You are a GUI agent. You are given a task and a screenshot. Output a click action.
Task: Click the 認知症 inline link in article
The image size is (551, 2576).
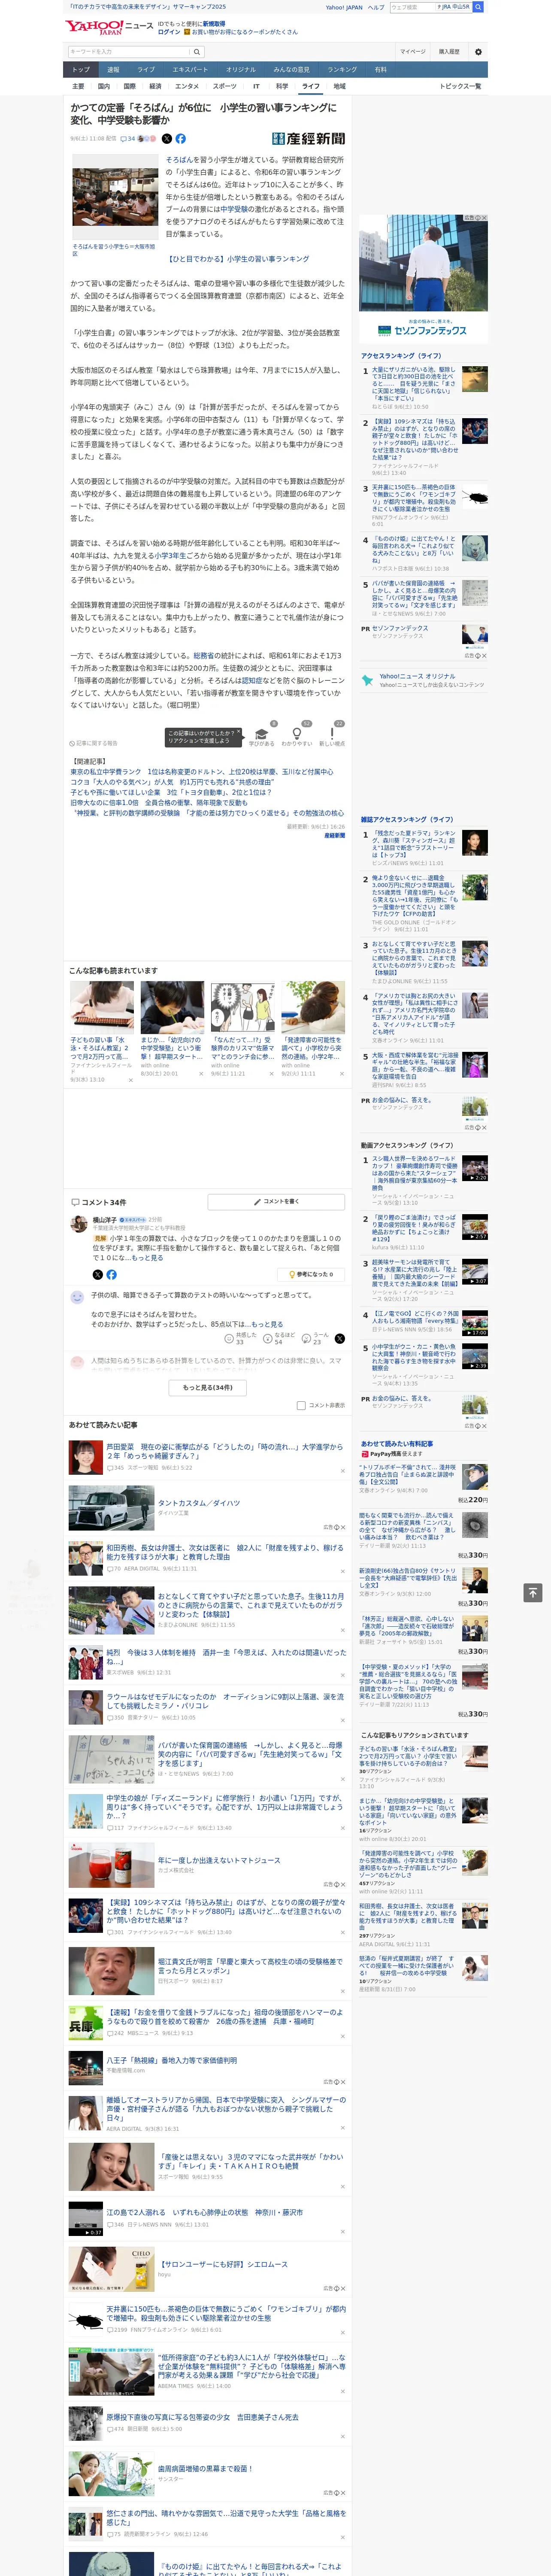tap(252, 680)
